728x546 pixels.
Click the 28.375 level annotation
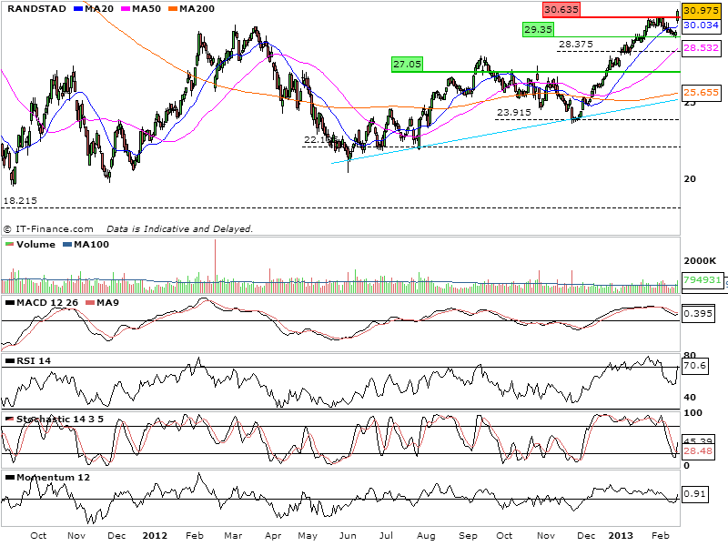point(576,44)
